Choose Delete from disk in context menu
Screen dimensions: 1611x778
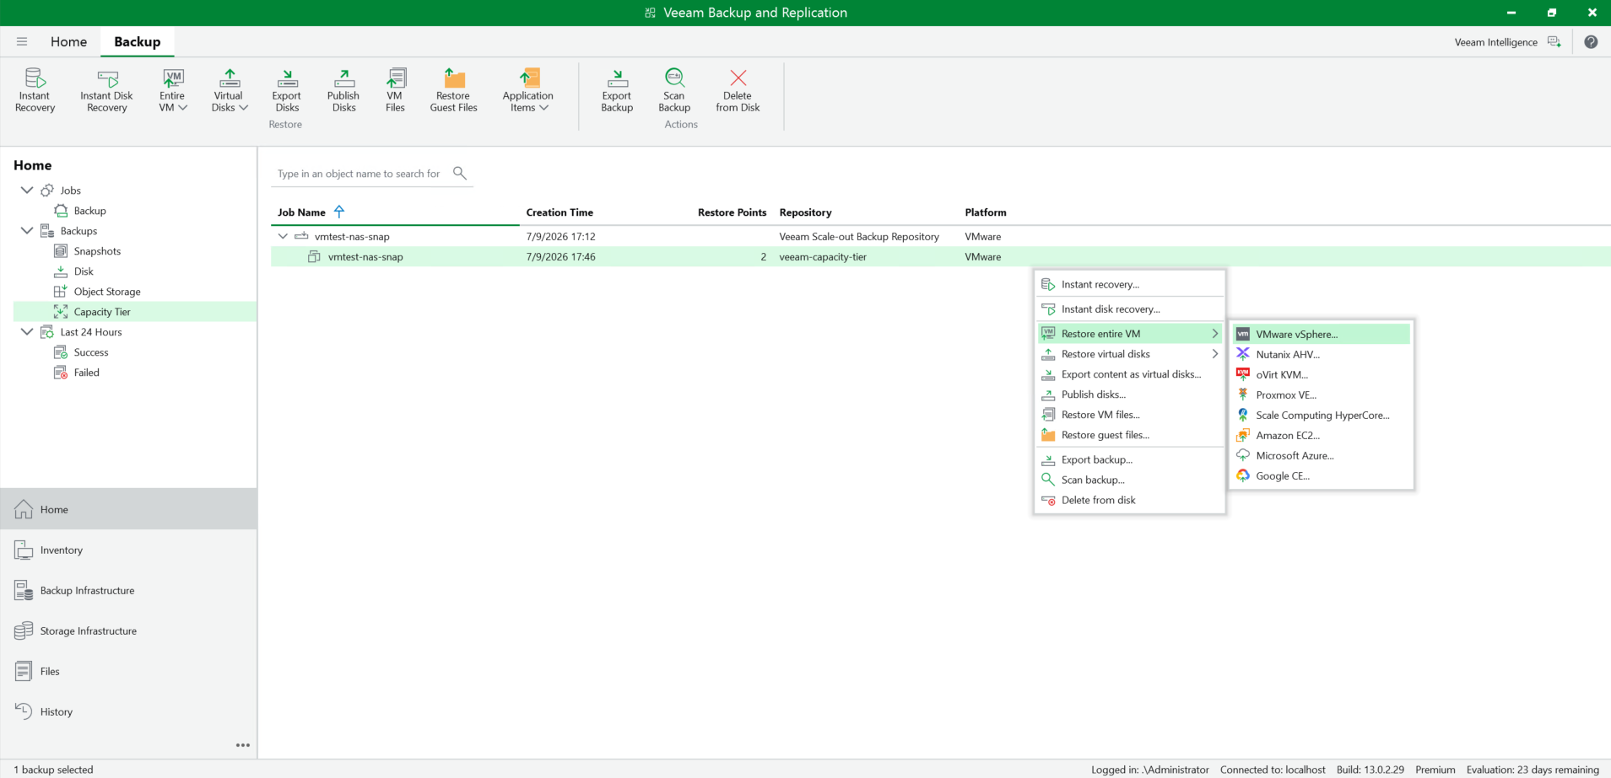pos(1130,500)
